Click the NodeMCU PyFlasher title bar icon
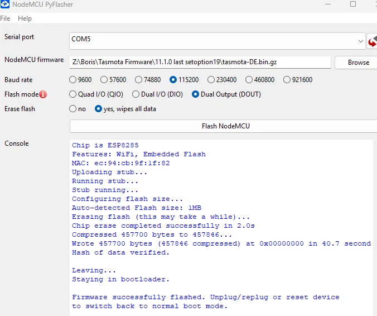The height and width of the screenshot is (316, 377). coord(5,4)
